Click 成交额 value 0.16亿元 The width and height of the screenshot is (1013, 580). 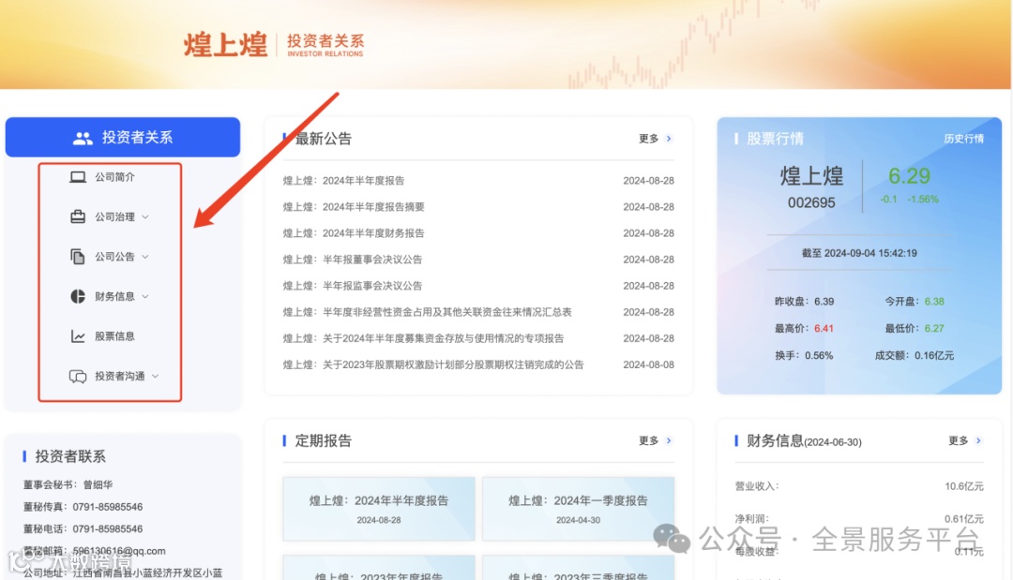[x=934, y=355]
